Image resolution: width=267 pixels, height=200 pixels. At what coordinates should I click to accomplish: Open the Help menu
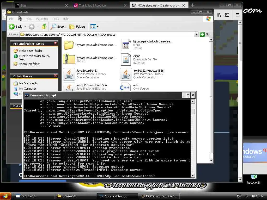[x=65, y=19]
